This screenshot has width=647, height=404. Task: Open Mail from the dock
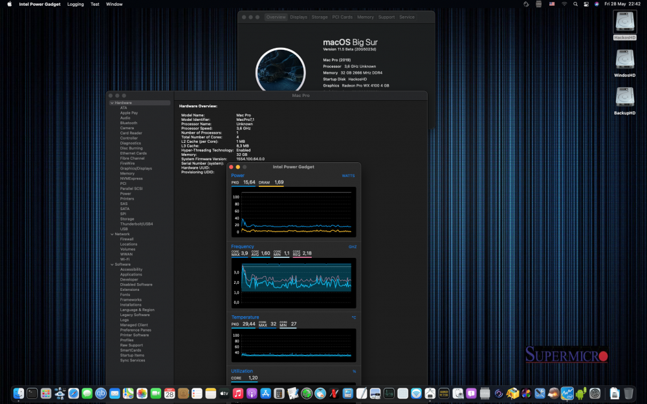pyautogui.click(x=115, y=393)
